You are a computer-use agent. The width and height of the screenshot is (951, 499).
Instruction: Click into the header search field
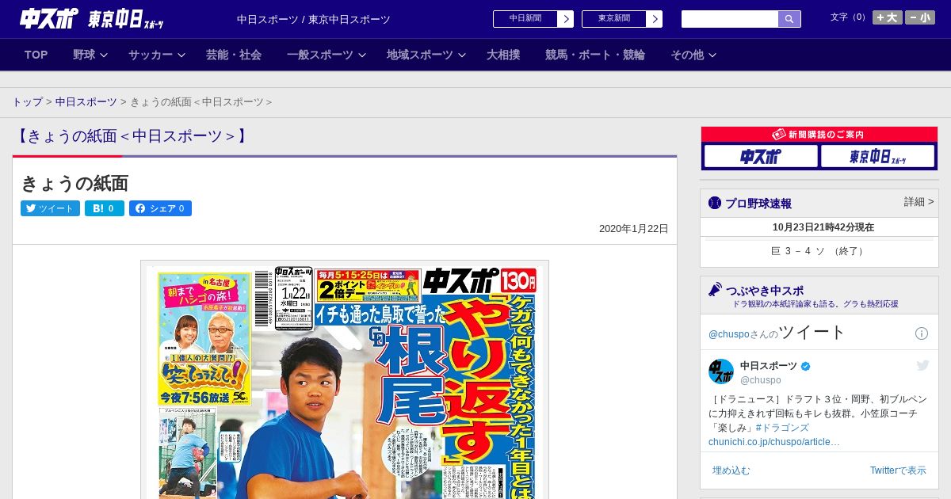tap(730, 19)
